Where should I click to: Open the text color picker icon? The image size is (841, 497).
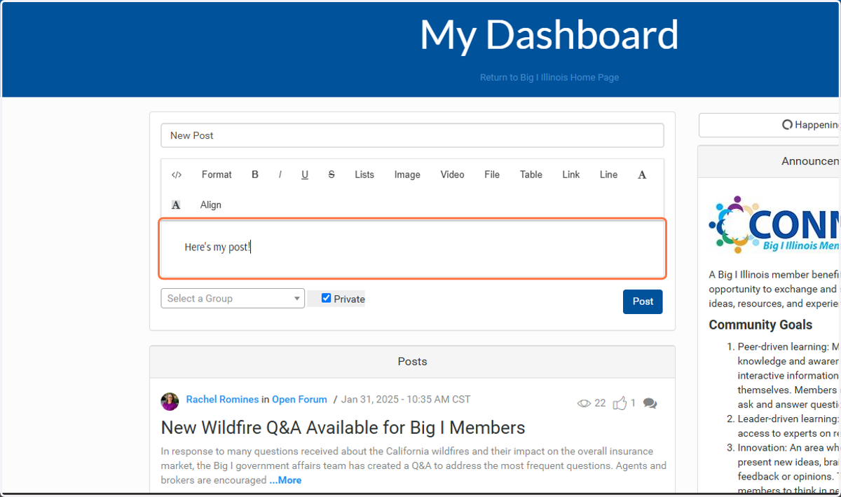pyautogui.click(x=642, y=175)
